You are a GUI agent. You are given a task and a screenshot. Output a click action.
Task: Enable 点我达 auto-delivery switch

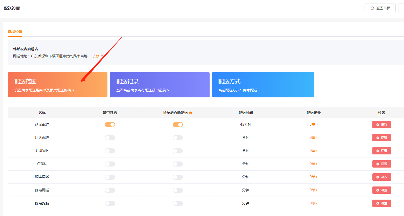coord(178,164)
